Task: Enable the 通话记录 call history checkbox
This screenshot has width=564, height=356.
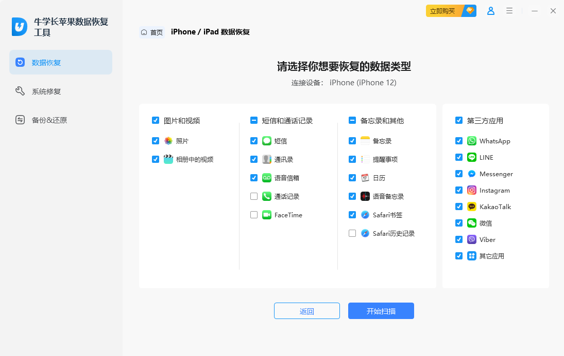Action: (254, 196)
